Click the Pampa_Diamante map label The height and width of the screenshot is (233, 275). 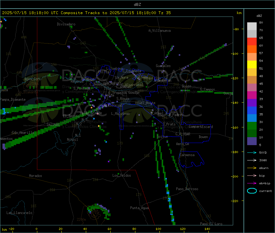pos(13,100)
